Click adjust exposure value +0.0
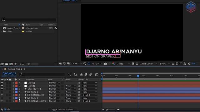Image resolution: width=200 pixels, height=112 pixels. point(193,63)
